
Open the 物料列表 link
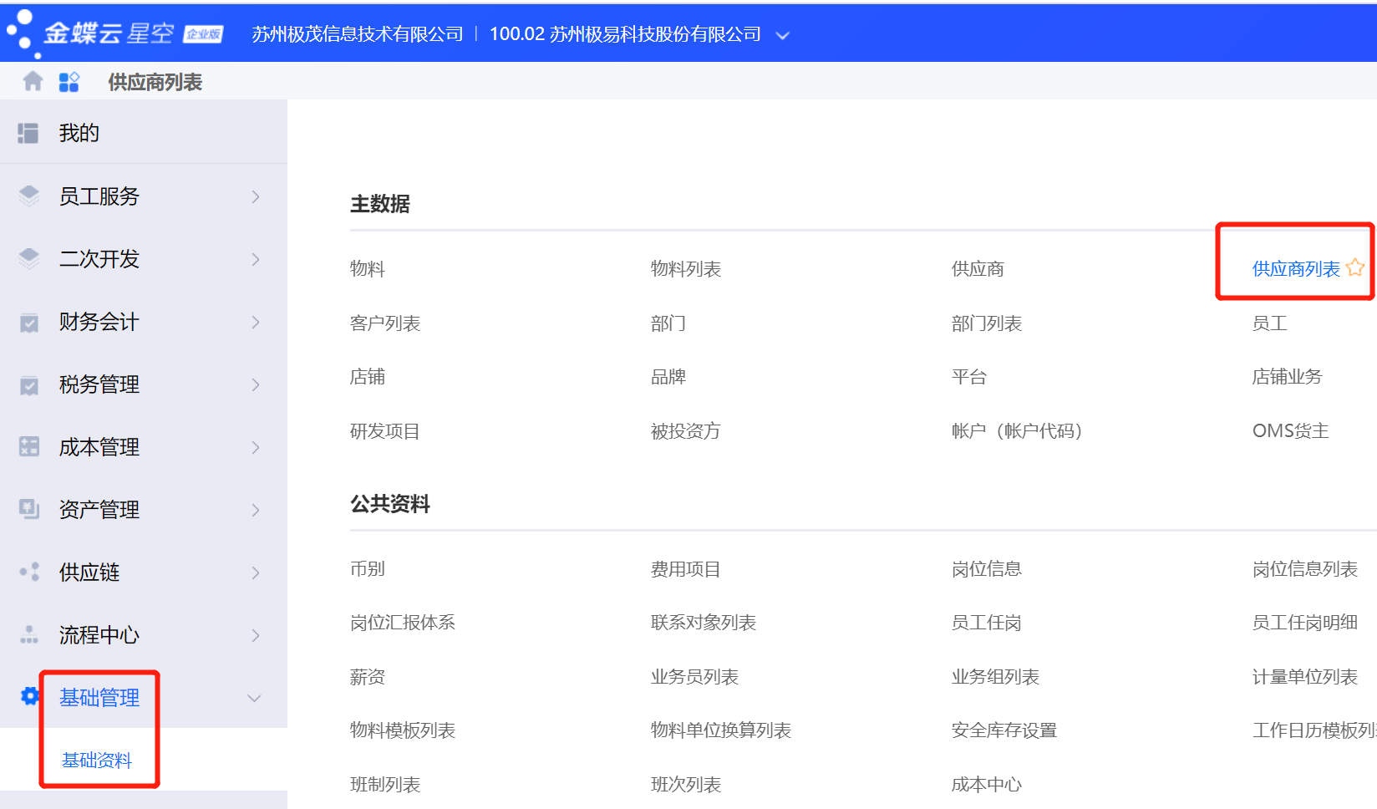(x=686, y=269)
